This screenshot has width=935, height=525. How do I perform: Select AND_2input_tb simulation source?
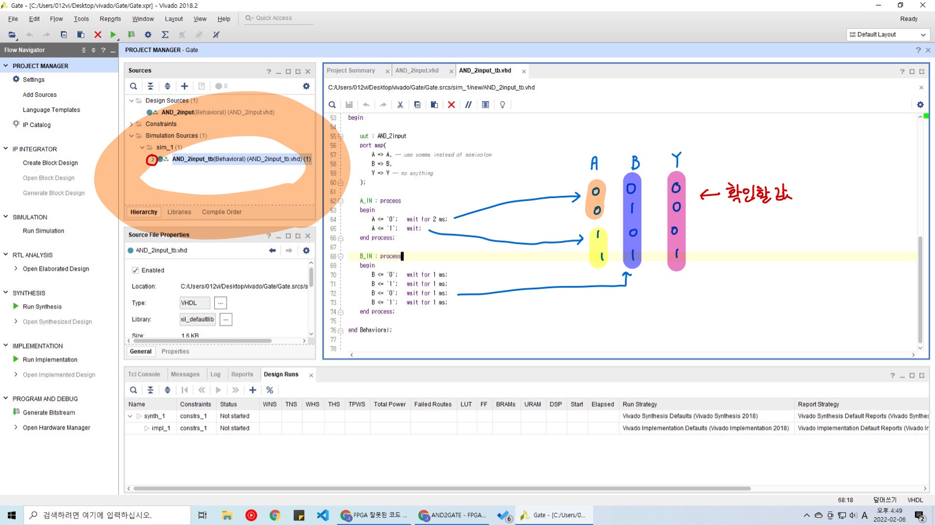coord(241,159)
